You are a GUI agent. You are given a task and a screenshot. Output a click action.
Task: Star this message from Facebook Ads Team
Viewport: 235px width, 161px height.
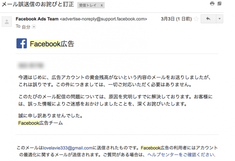(x=196, y=19)
